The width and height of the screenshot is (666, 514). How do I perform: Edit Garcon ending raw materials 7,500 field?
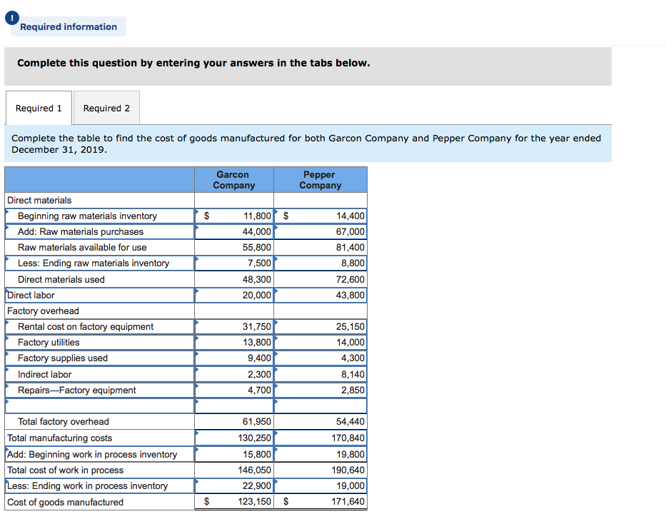tap(234, 263)
